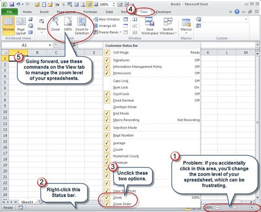
Task: Toggle Average menu entry
Action: tap(152, 143)
